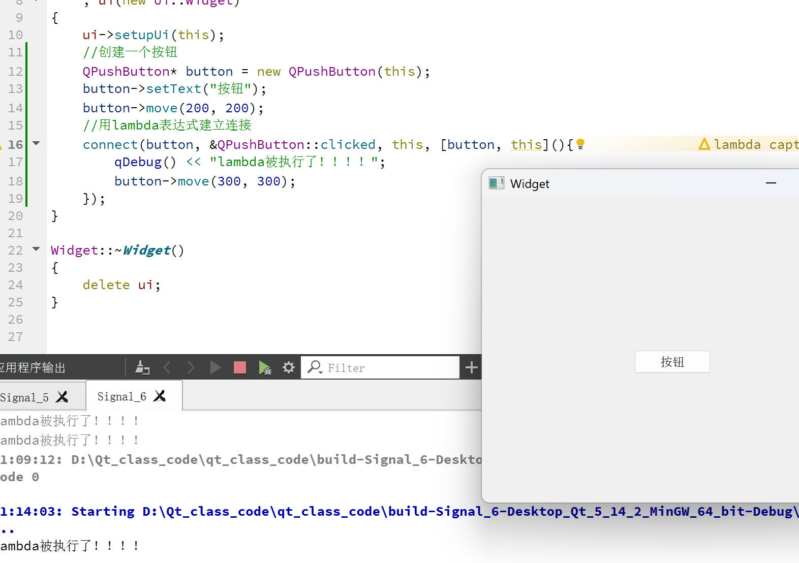Screen dimensions: 799x563
Task: Switch to the Signal_5 output tab
Action: pyautogui.click(x=24, y=397)
